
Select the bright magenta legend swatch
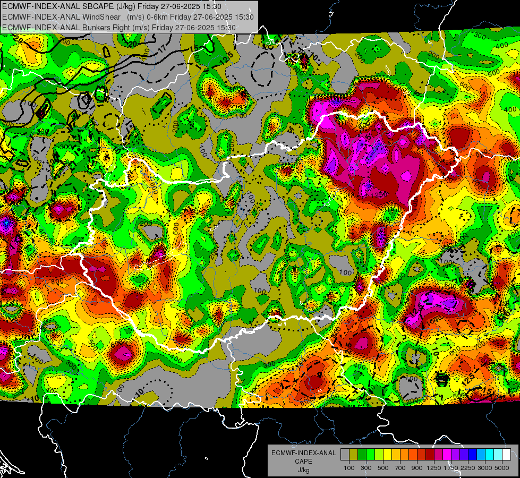coord(447,454)
